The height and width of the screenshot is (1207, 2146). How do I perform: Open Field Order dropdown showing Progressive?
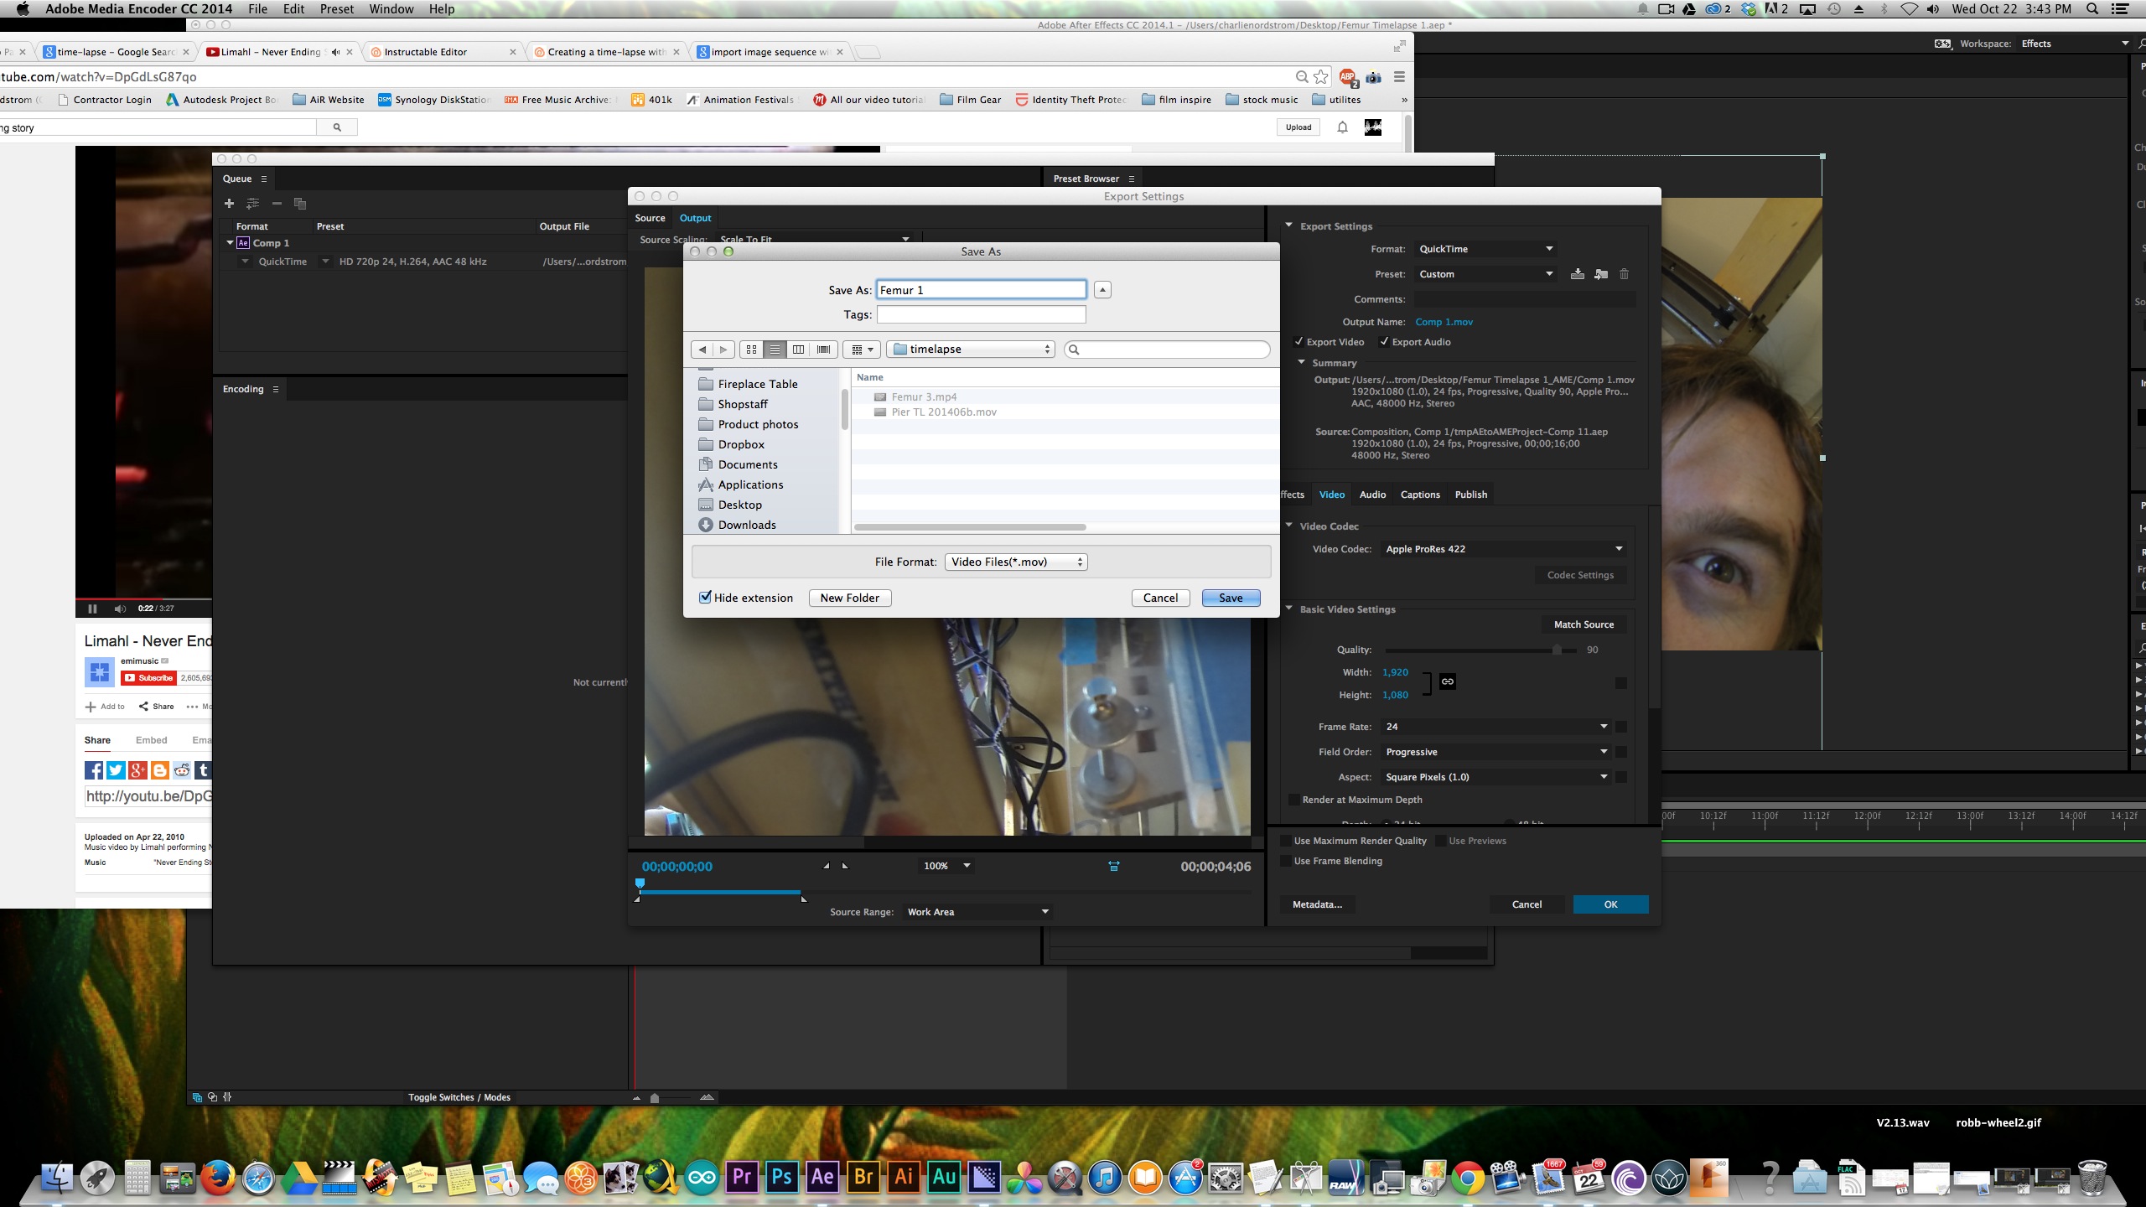[1495, 752]
